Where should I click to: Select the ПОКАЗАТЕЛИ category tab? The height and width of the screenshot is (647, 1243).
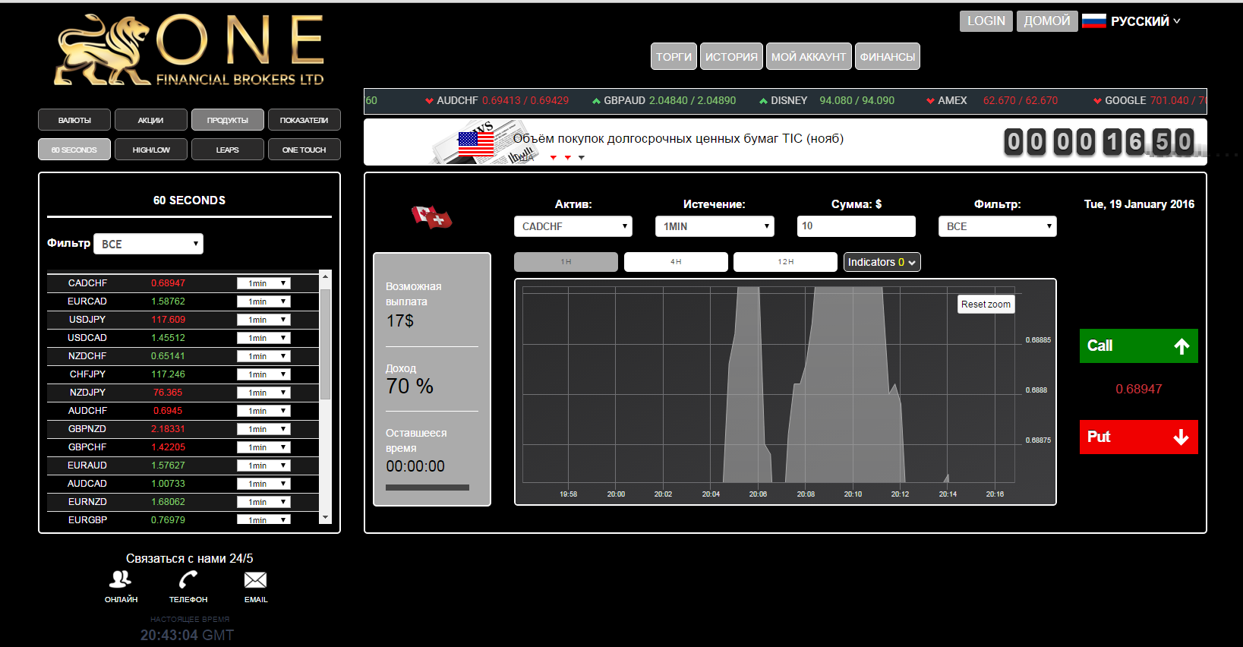[x=304, y=120]
